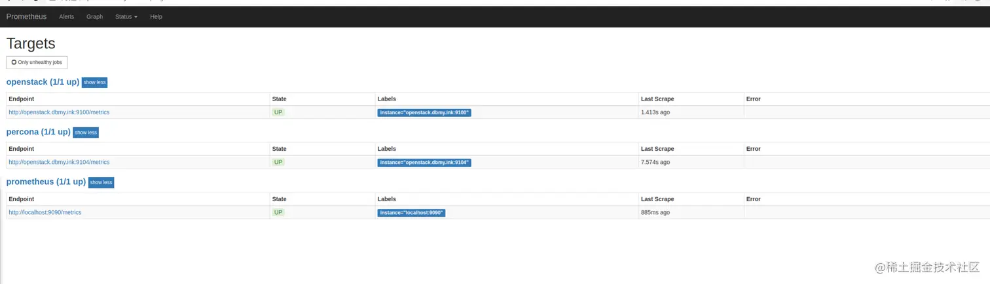The image size is (990, 284).
Task: Open http://openstack.dbmy.ink:9100/metrics endpoint link
Action: (x=59, y=112)
